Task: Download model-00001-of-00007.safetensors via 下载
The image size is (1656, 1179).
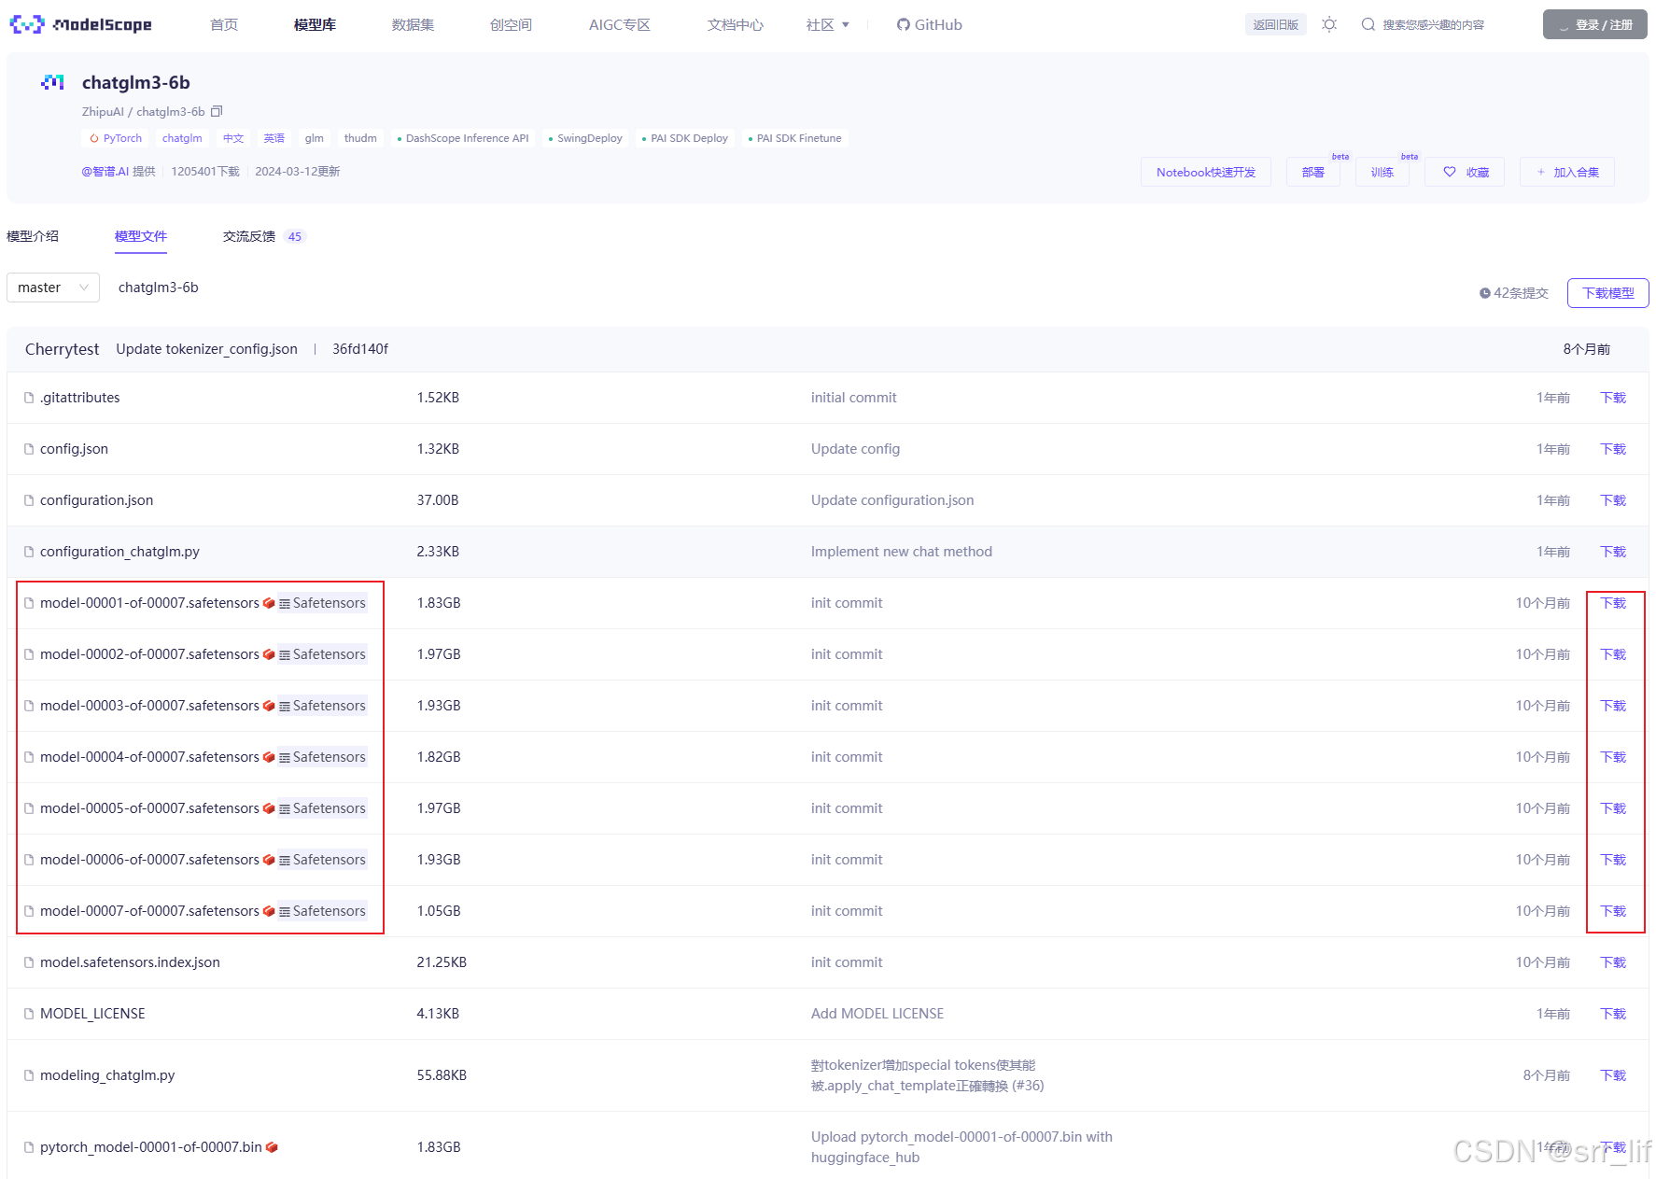Action: tap(1613, 603)
